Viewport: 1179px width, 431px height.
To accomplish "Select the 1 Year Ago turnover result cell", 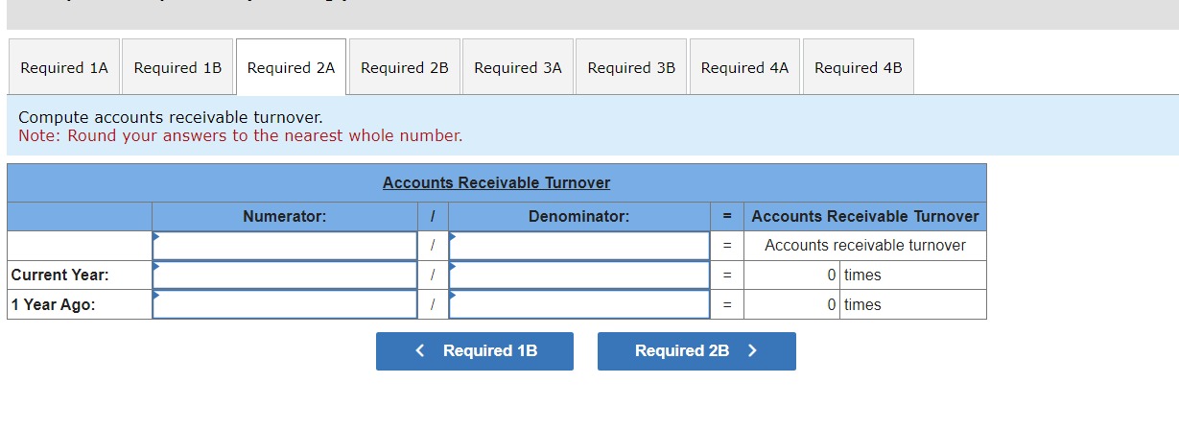I will click(792, 305).
